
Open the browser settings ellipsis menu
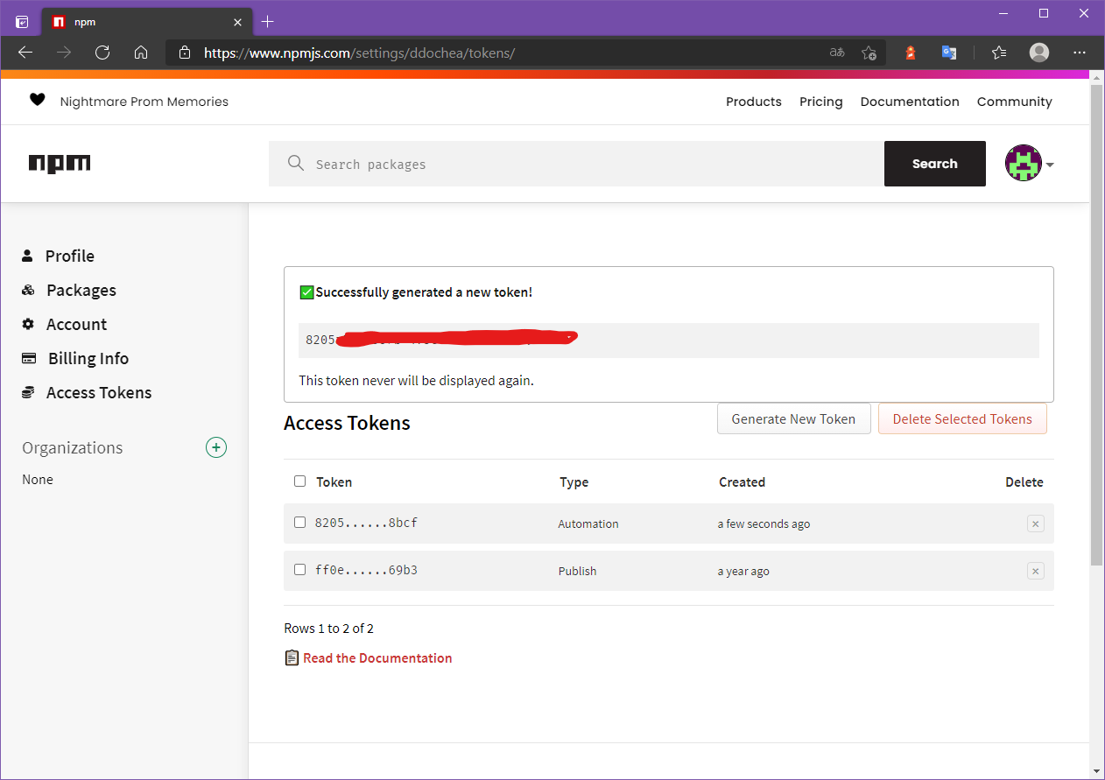(1080, 53)
